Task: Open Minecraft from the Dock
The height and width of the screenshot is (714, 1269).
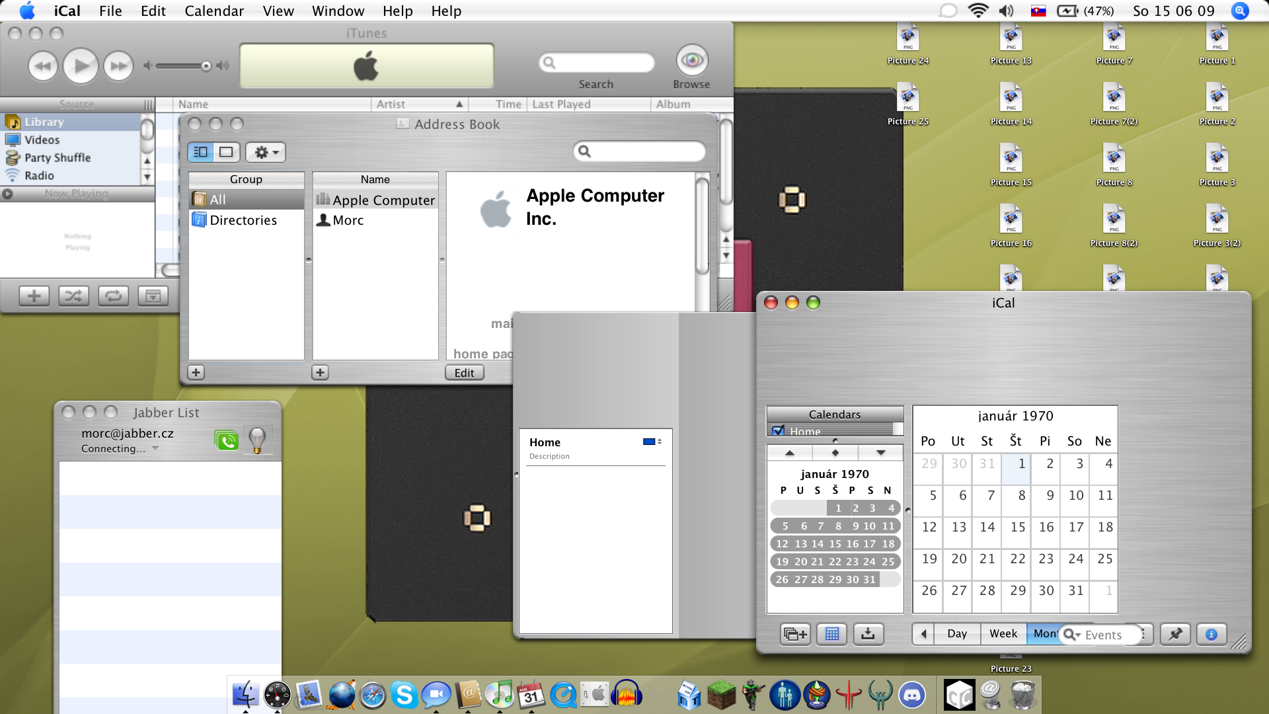Action: [x=721, y=695]
